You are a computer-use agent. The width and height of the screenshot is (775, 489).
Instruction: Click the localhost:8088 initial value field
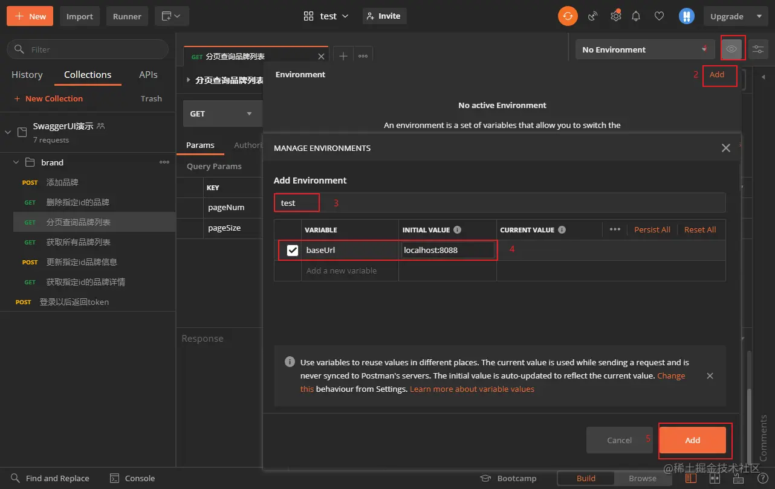pyautogui.click(x=448, y=250)
